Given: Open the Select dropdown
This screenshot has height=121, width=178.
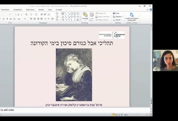Looking at the screenshot, I should point(117,20).
